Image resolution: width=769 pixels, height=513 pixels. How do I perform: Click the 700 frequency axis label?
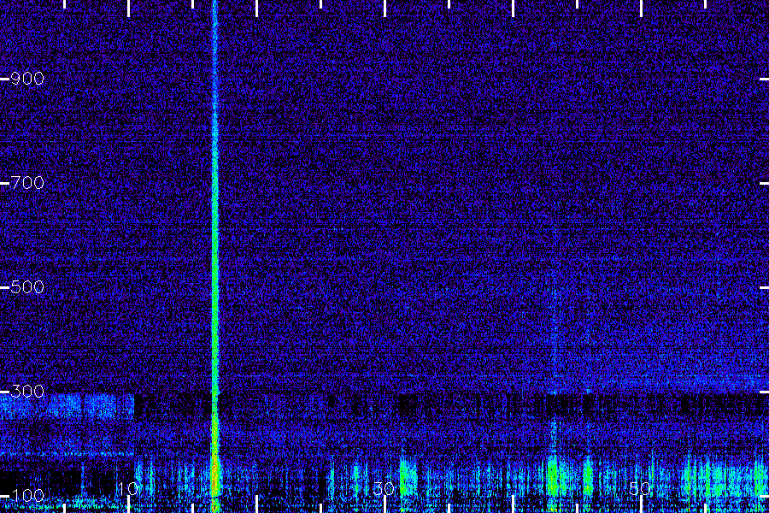pos(27,183)
